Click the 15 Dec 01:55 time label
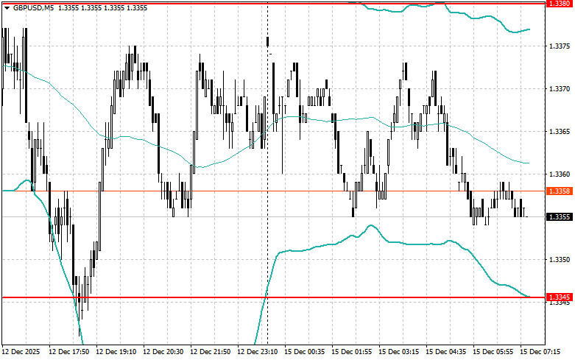Image resolution: width=575 pixels, height=360 pixels. click(x=351, y=352)
